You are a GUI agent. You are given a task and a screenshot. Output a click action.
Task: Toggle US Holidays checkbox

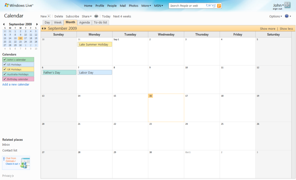point(4,64)
